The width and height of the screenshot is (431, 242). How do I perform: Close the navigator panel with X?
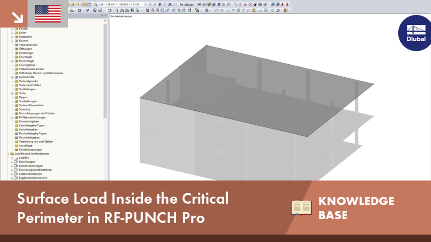click(x=106, y=16)
